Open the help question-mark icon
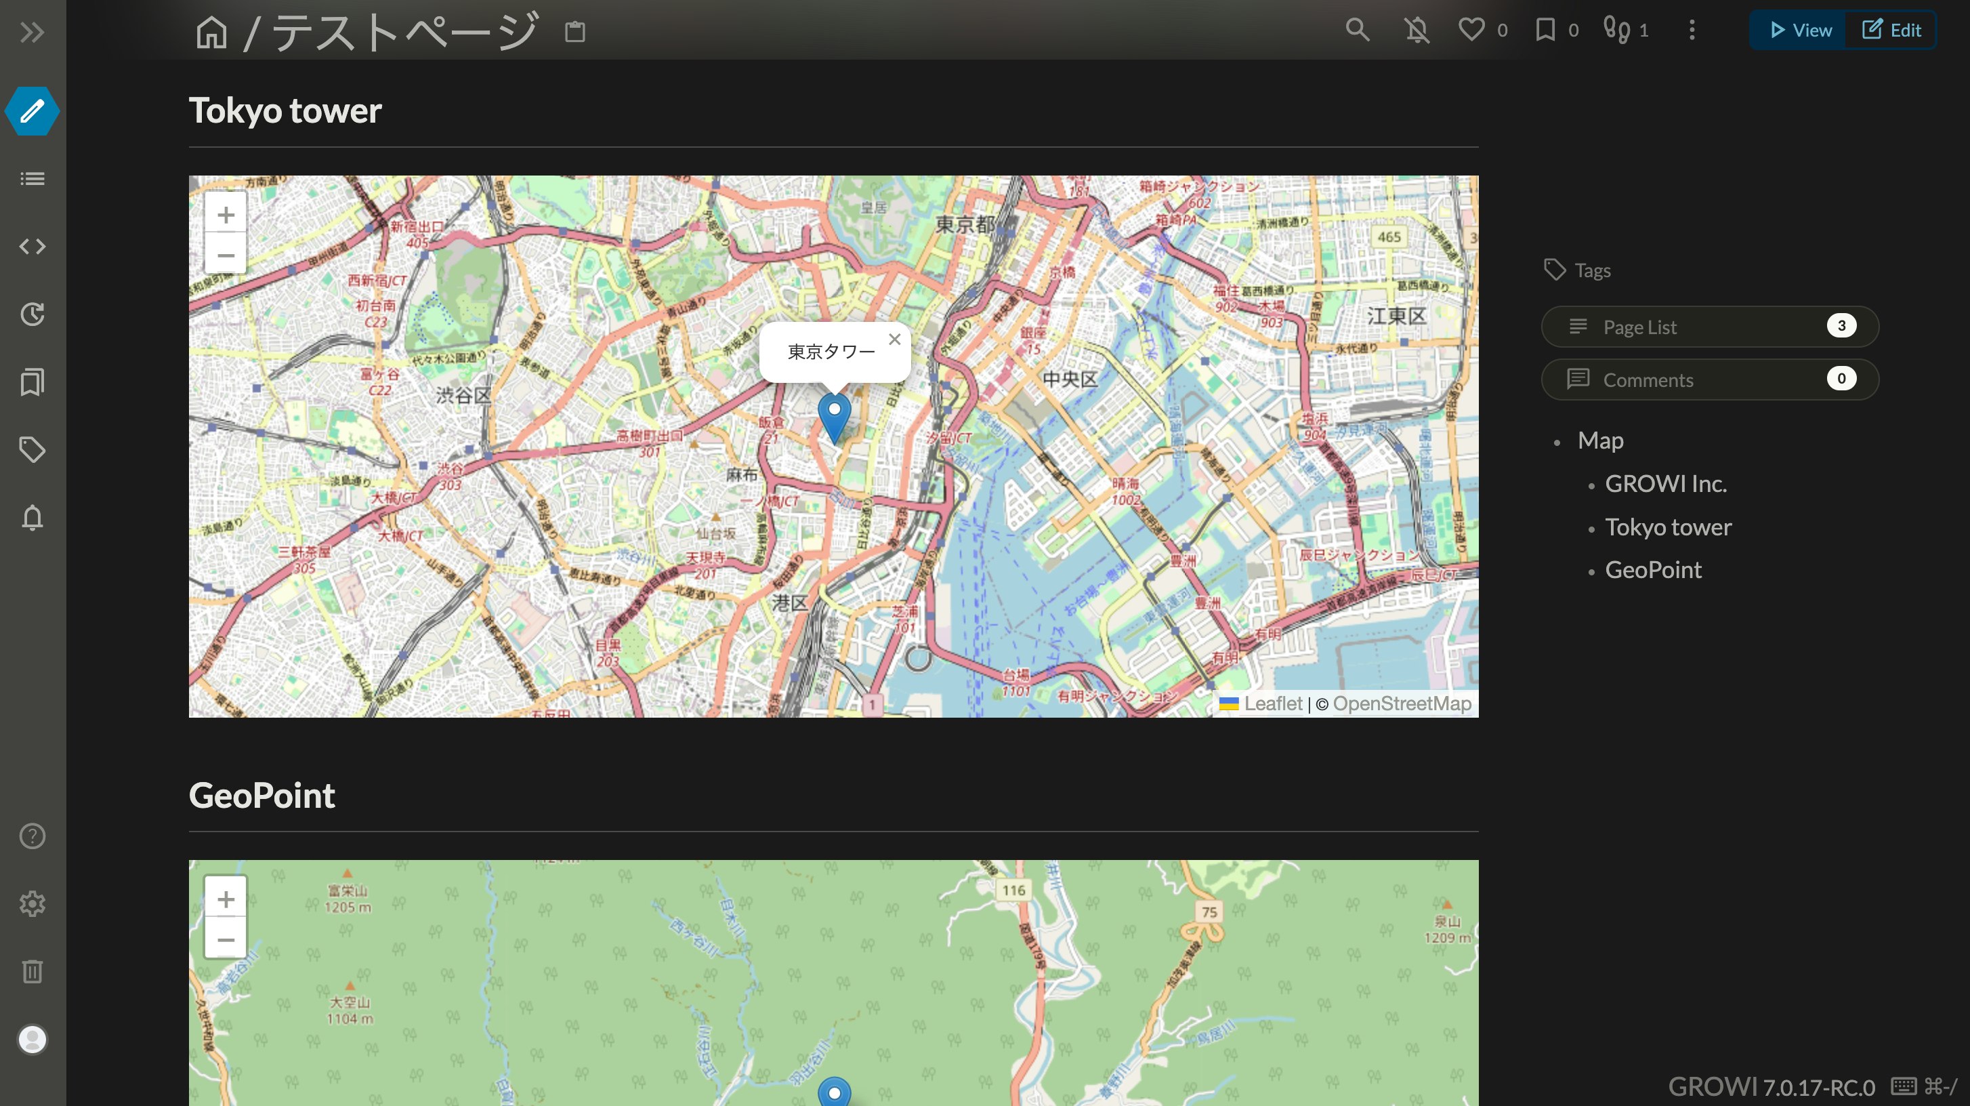The height and width of the screenshot is (1106, 1970). [32, 836]
